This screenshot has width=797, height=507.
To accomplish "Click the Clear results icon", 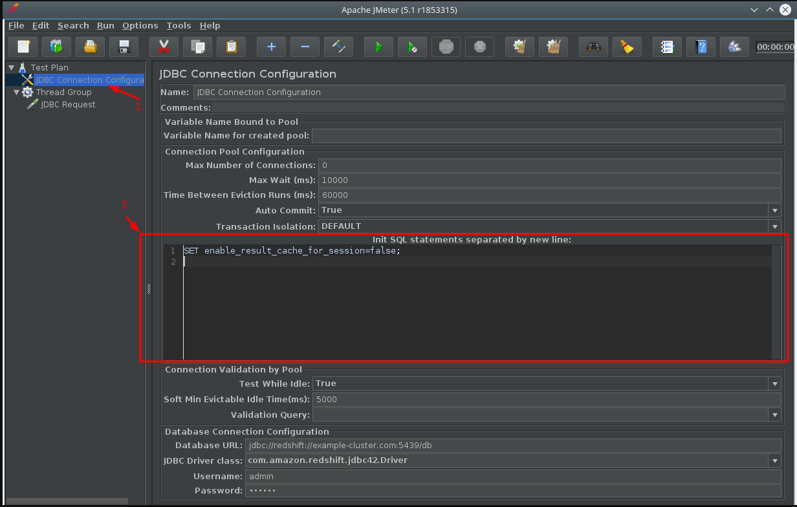I will click(519, 47).
